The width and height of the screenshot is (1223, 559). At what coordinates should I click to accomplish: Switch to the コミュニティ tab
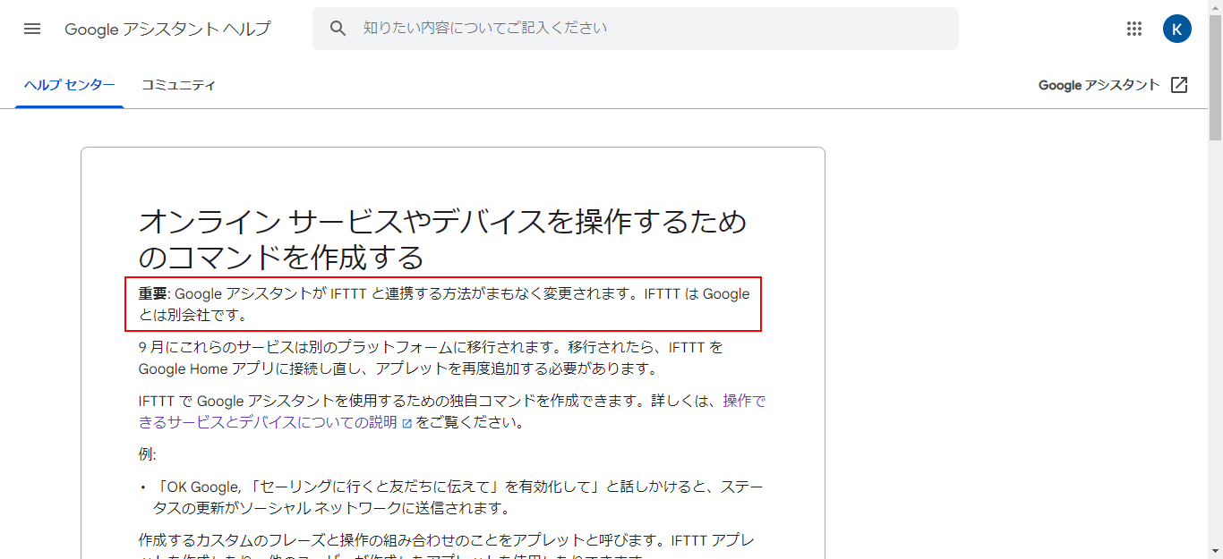[x=179, y=85]
